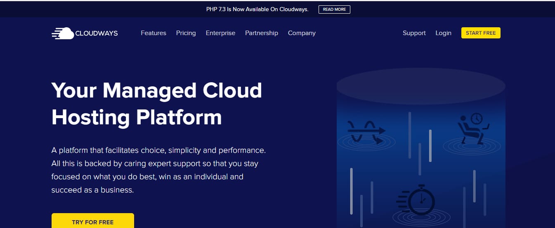This screenshot has width=555, height=228.
Task: Visit the Support link
Action: coord(414,33)
